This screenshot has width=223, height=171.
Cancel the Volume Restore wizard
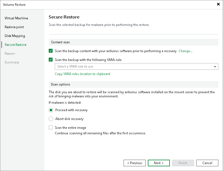click(207, 163)
